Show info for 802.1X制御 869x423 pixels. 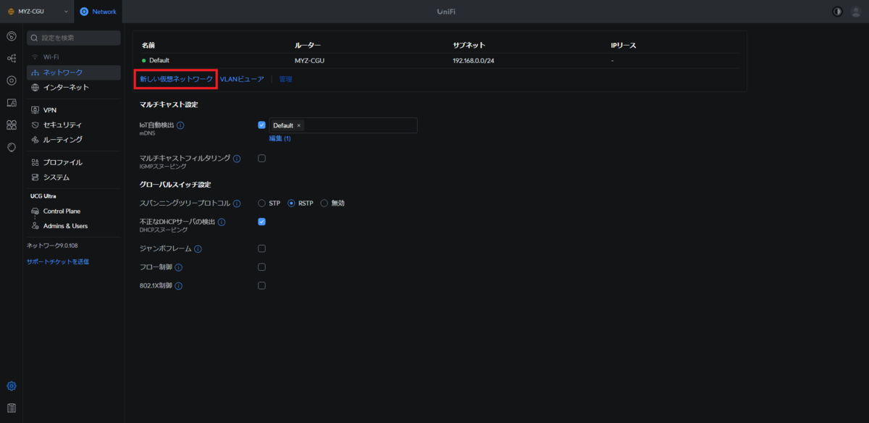[178, 286]
